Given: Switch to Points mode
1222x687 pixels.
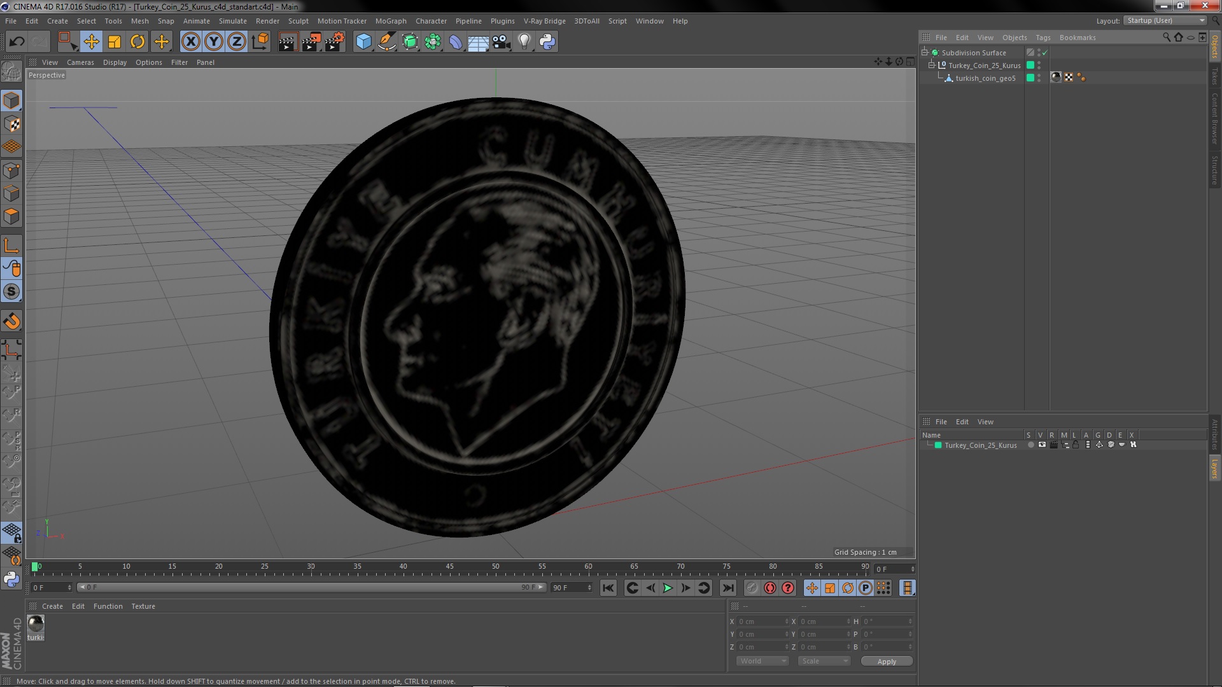Looking at the screenshot, I should coord(11,170).
